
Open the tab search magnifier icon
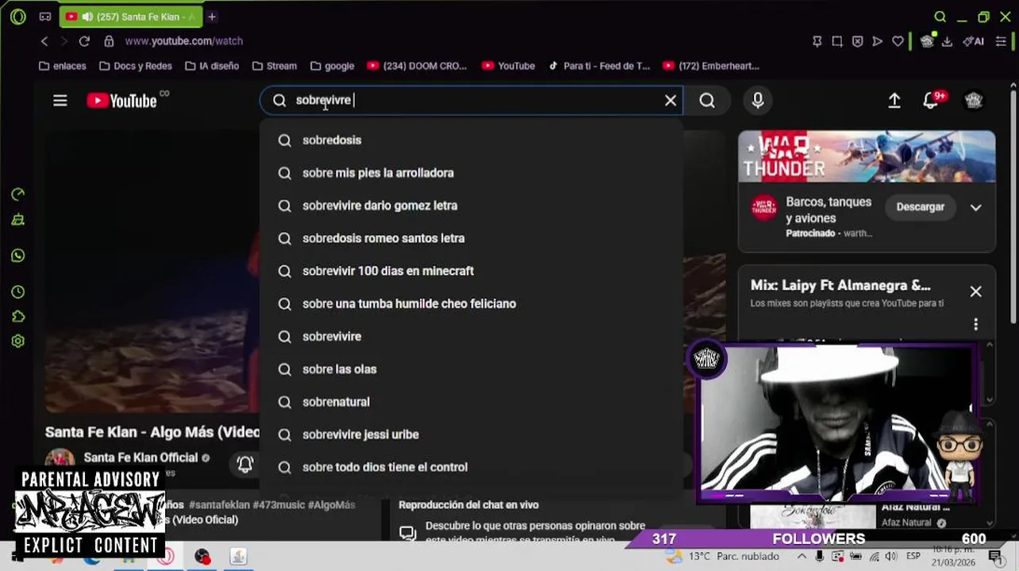point(940,17)
